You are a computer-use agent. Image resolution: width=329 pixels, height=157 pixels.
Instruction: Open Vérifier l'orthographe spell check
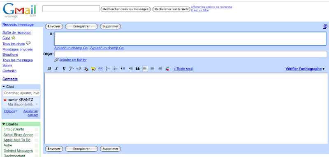[304, 68]
